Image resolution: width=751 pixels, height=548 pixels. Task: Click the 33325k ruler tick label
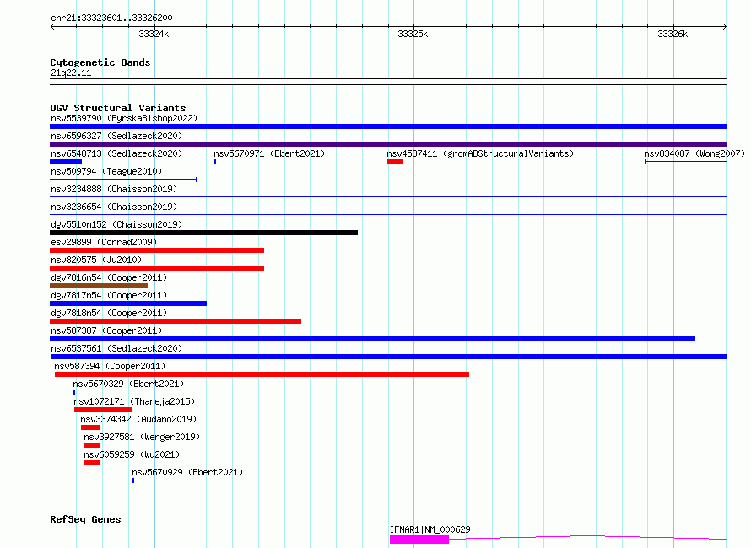(413, 34)
